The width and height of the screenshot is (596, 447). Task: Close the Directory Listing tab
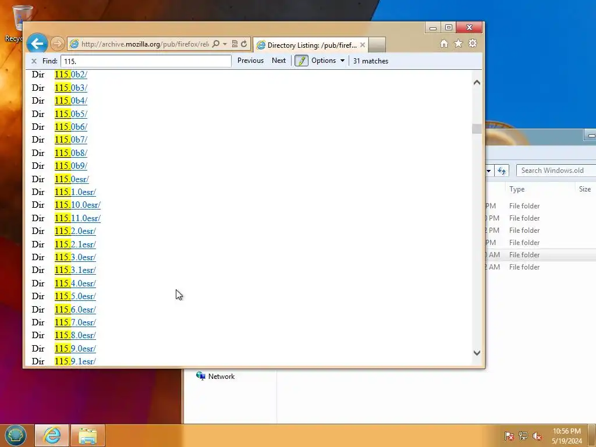[363, 45]
